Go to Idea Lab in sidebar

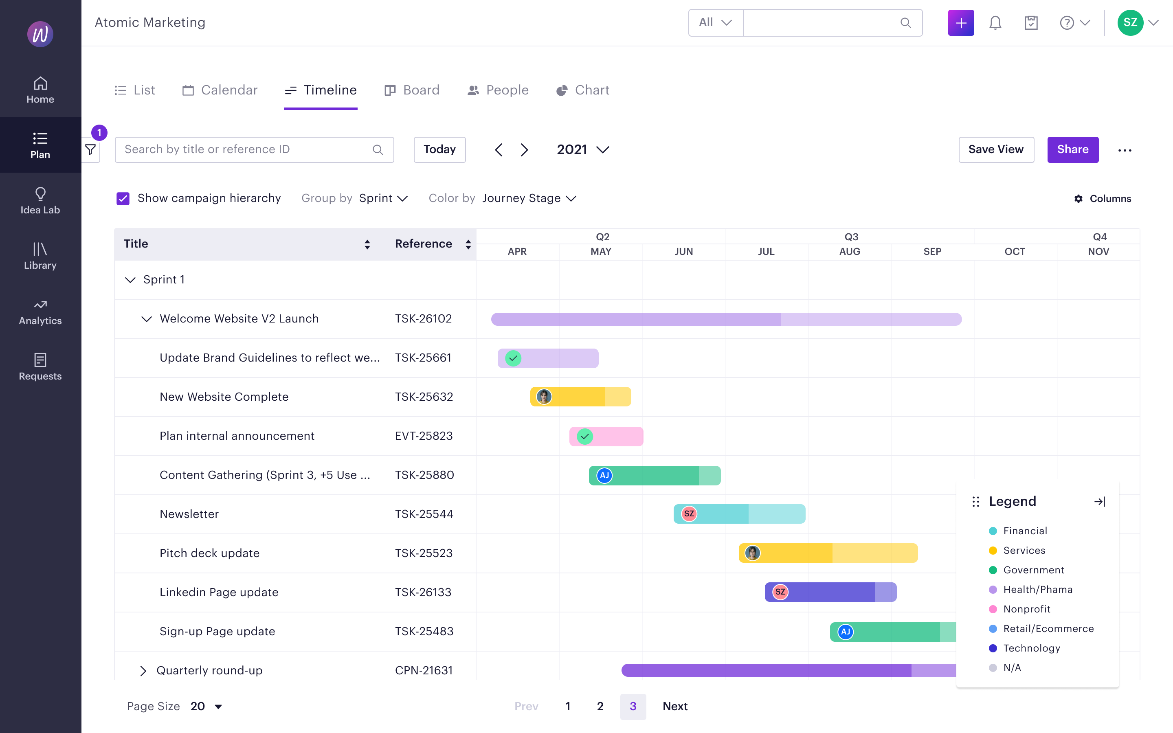(40, 200)
